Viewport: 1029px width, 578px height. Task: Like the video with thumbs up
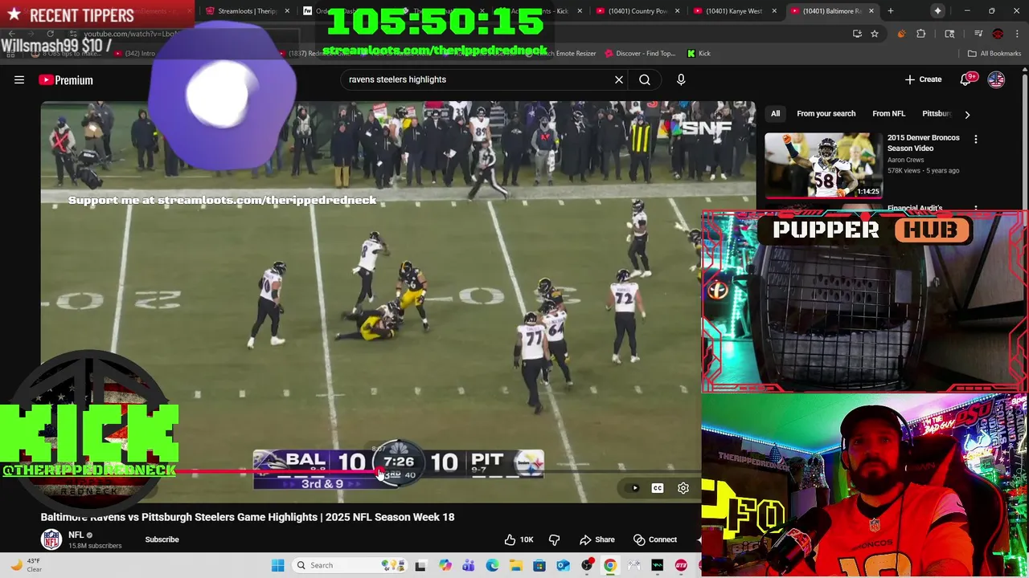[x=519, y=539]
